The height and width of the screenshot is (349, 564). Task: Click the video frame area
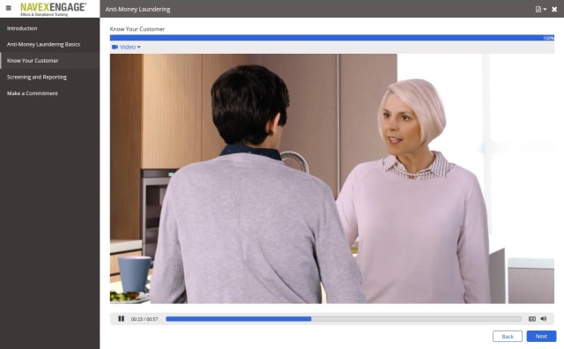(332, 179)
